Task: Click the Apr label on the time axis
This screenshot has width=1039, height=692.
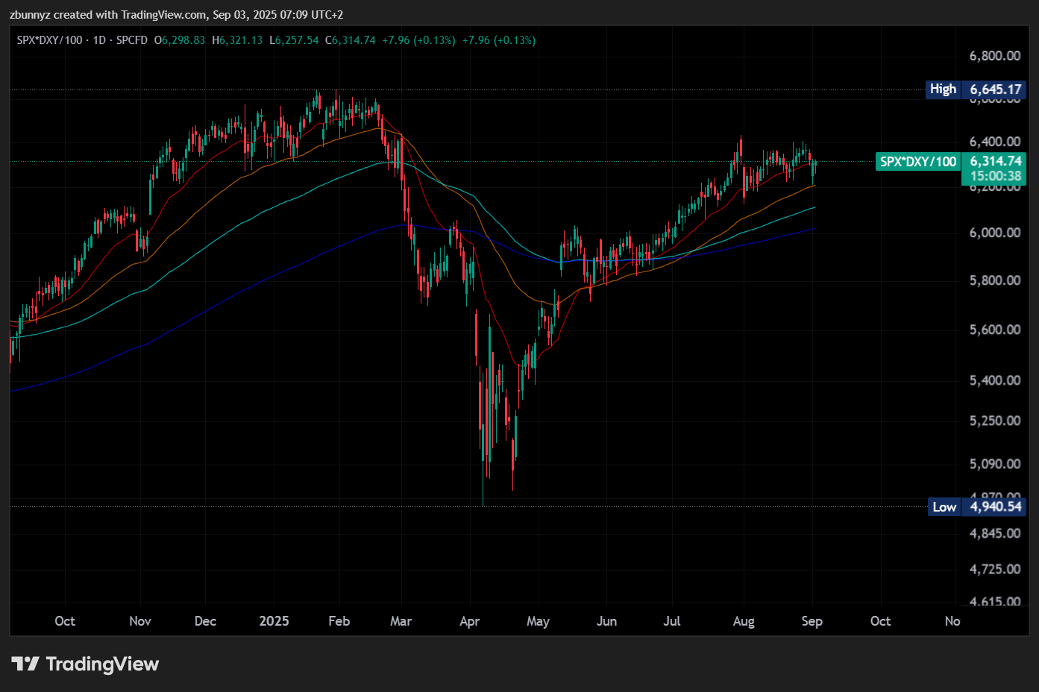Action: coord(470,621)
